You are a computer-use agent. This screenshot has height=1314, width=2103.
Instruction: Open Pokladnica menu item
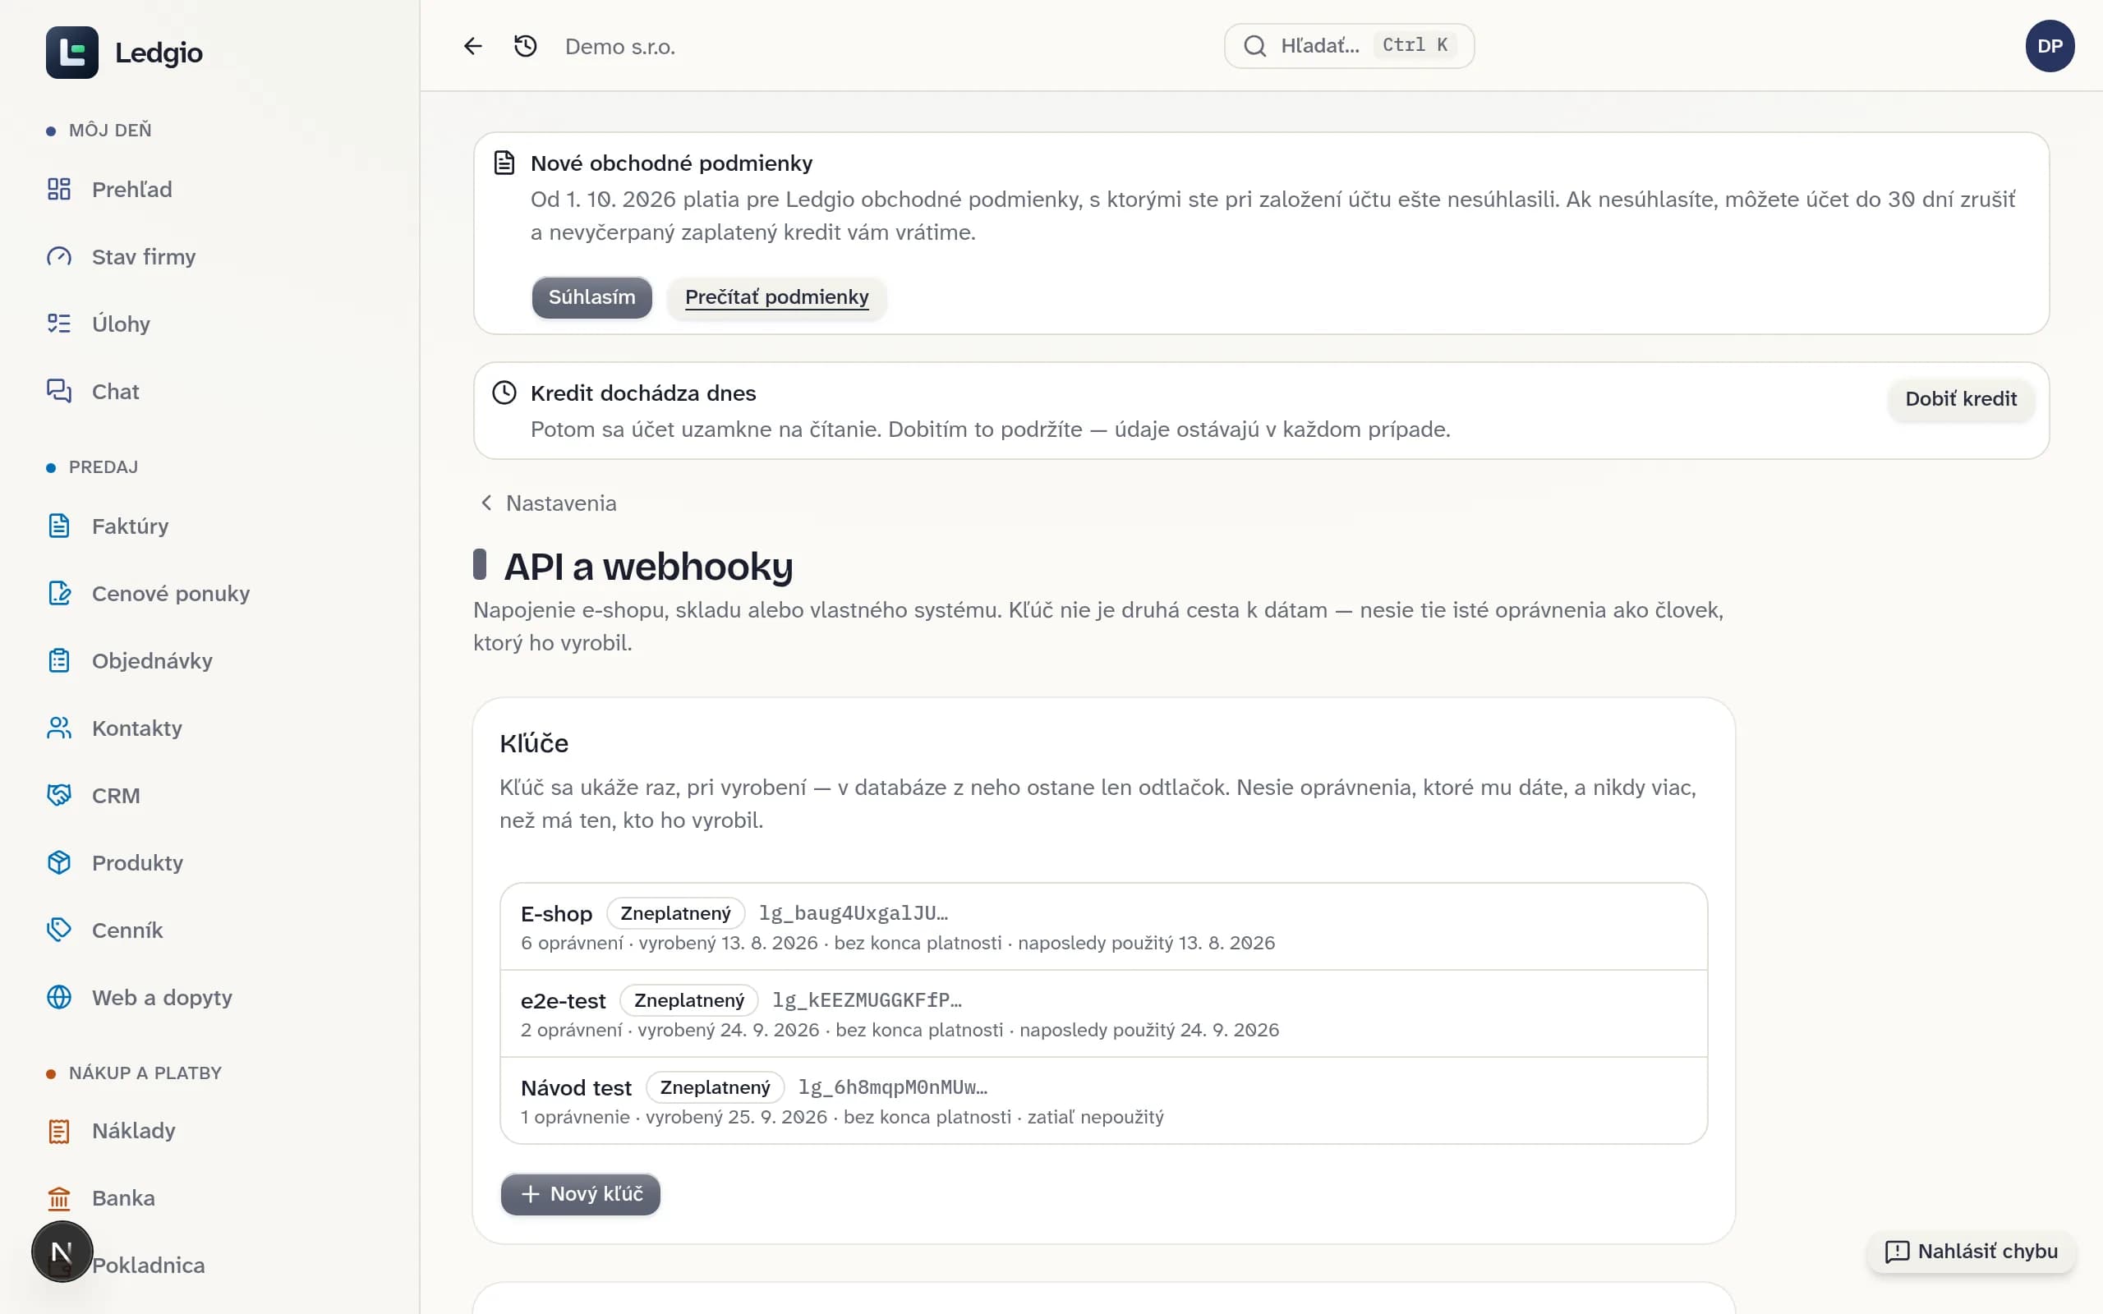[x=148, y=1266]
